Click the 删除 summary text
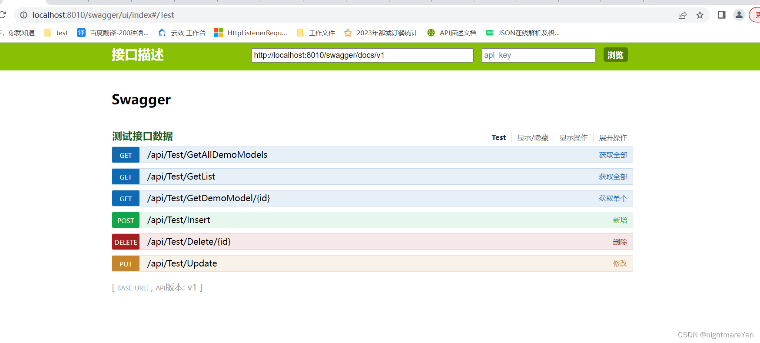This screenshot has width=760, height=343. tap(620, 242)
